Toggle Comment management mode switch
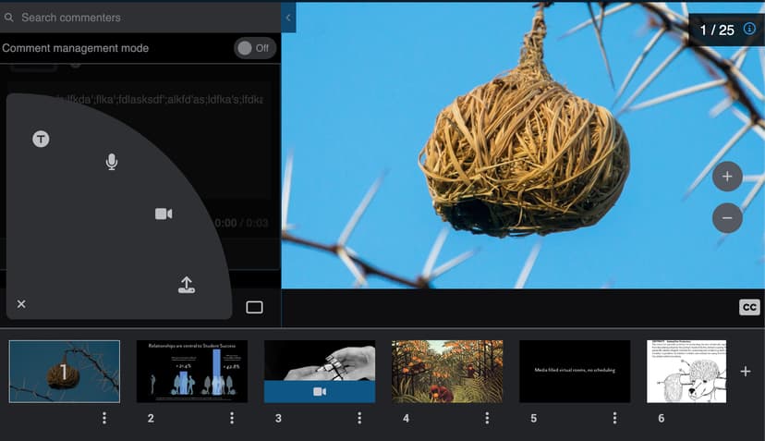The image size is (765, 441). click(x=255, y=48)
